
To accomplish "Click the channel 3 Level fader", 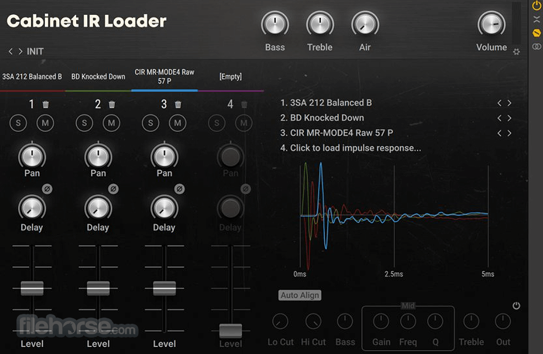I will 165,288.
